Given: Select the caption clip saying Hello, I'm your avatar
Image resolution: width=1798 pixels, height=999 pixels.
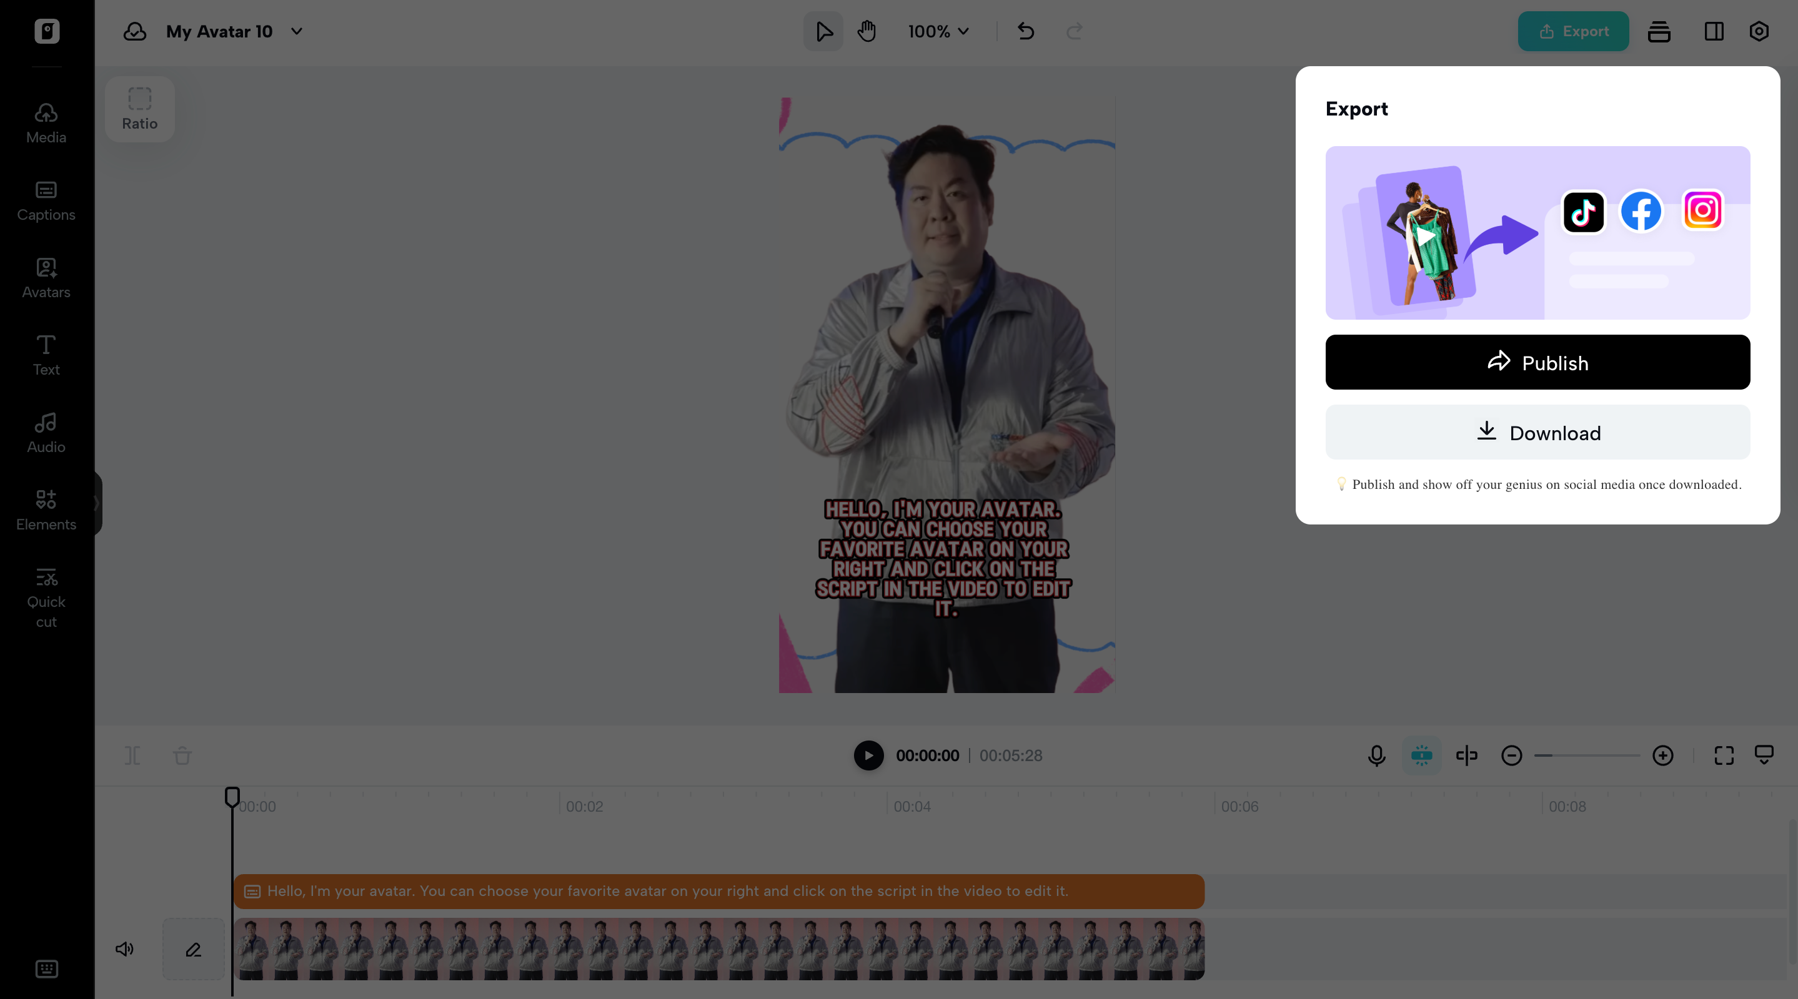Looking at the screenshot, I should click(x=719, y=891).
